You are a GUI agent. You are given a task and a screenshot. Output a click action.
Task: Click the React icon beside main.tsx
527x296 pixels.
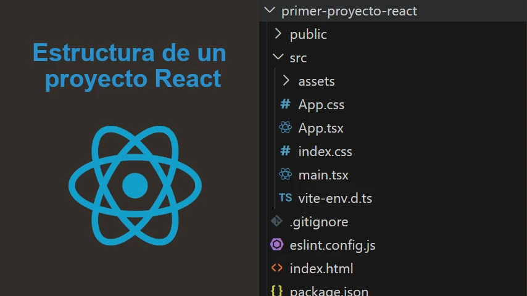tap(285, 174)
